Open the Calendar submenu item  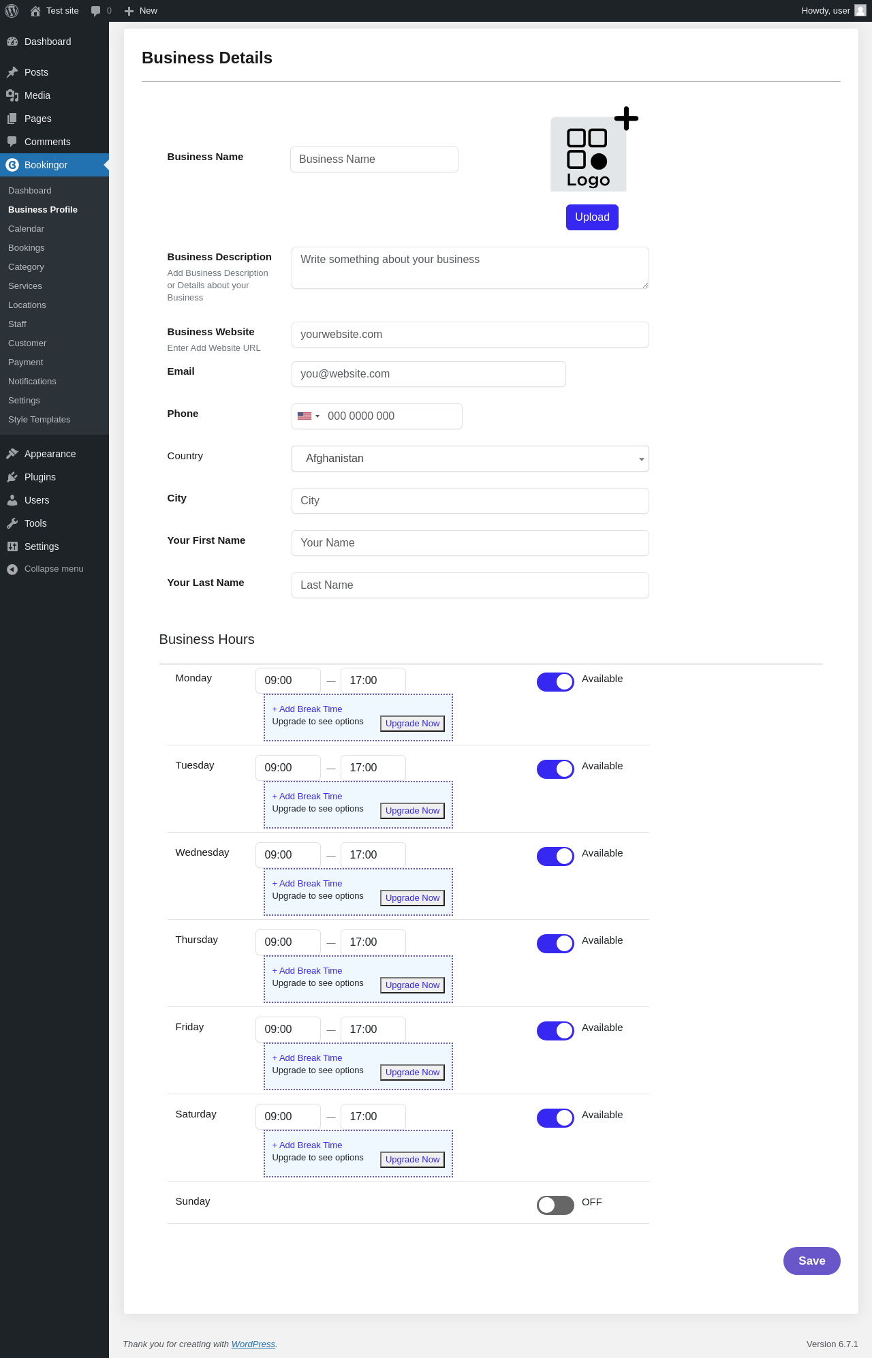[26, 229]
